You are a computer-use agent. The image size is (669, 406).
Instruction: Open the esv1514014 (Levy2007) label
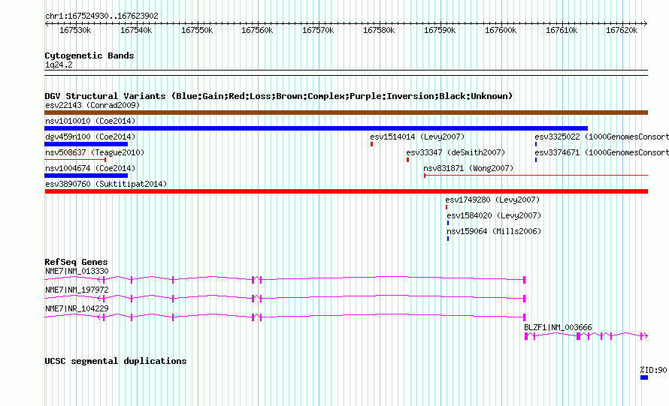coord(417,137)
